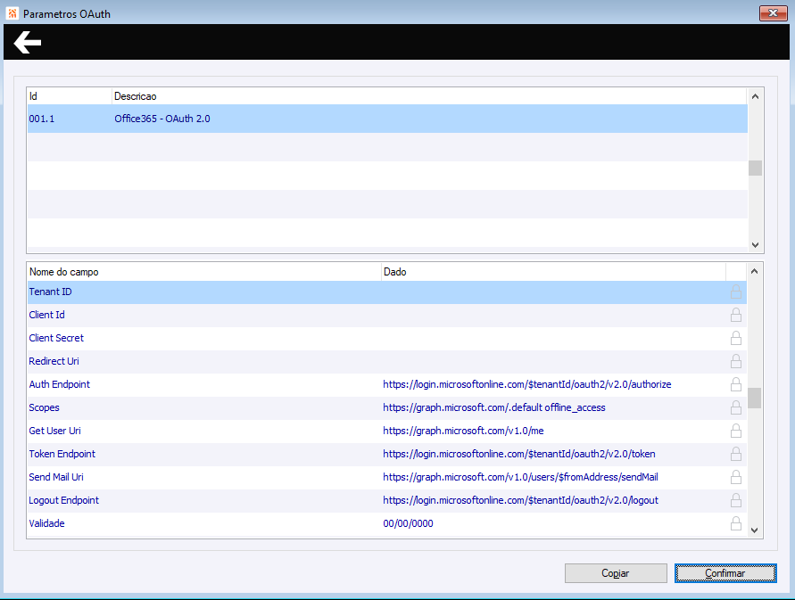Select the Tenant ID field name
The width and height of the screenshot is (795, 600).
(50, 292)
